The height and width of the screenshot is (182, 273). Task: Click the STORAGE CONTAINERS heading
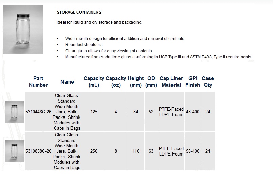pos(79,12)
